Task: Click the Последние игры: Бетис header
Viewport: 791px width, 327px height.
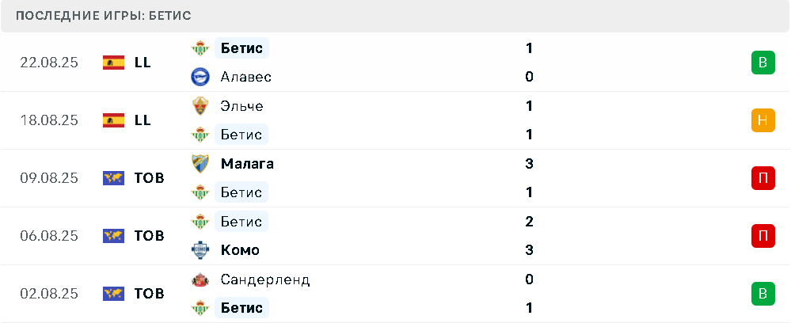Action: tap(104, 16)
